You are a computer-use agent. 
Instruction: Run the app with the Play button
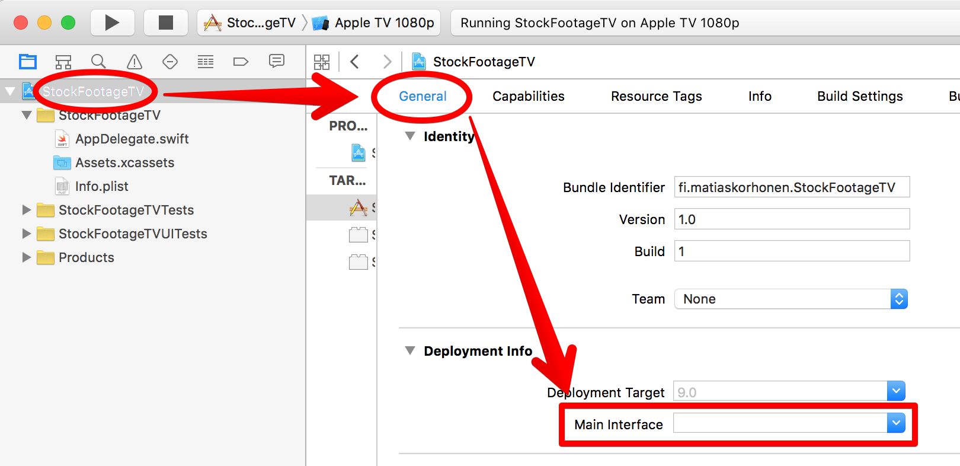coord(112,23)
